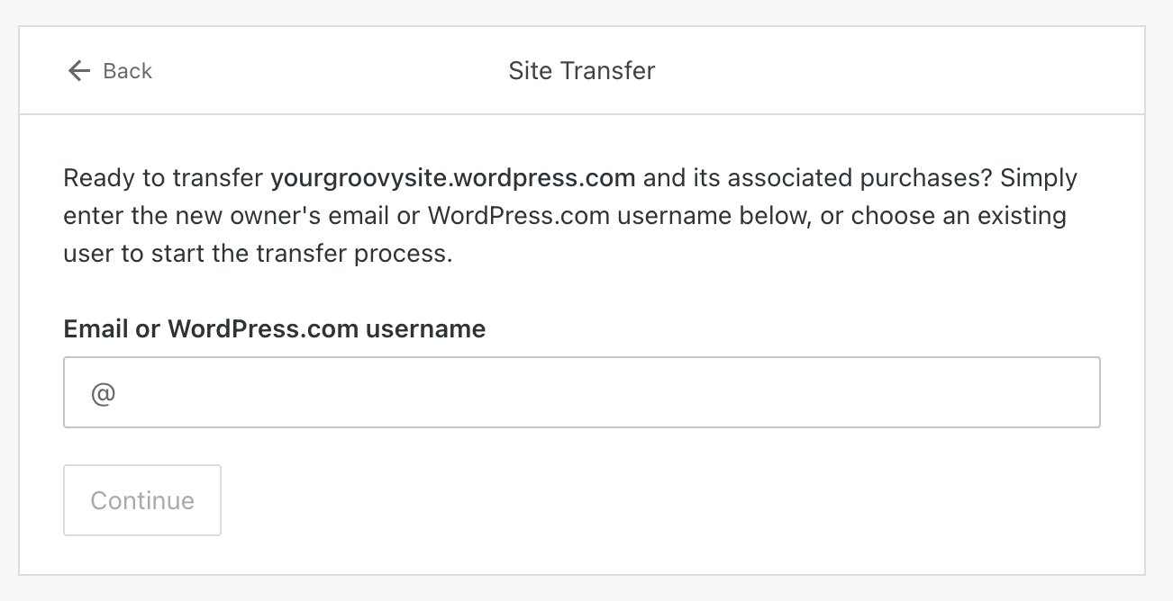Click the bold yourgroovysite.wordpress.com site name
The height and width of the screenshot is (601, 1173).
pyautogui.click(x=453, y=177)
